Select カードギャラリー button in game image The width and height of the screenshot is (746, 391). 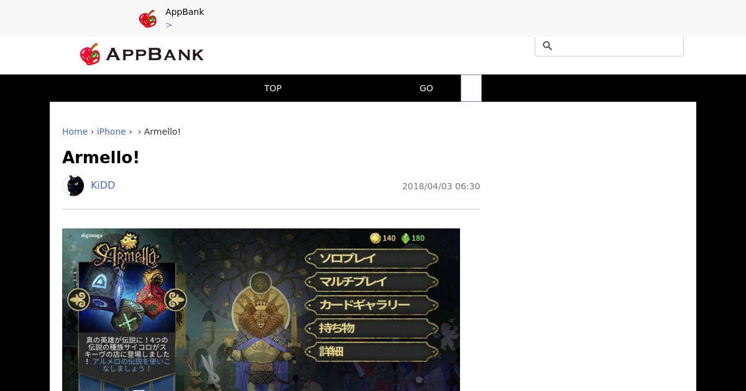point(371,305)
